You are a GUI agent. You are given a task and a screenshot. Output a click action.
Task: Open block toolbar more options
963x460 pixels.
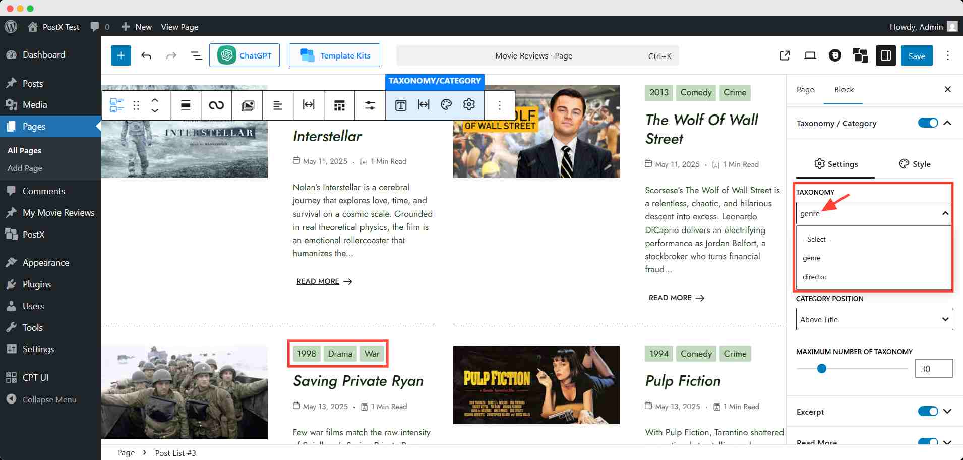point(500,105)
